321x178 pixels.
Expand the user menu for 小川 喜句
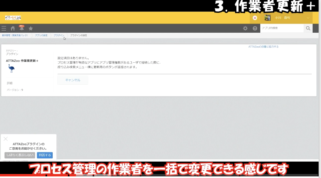click(308, 18)
